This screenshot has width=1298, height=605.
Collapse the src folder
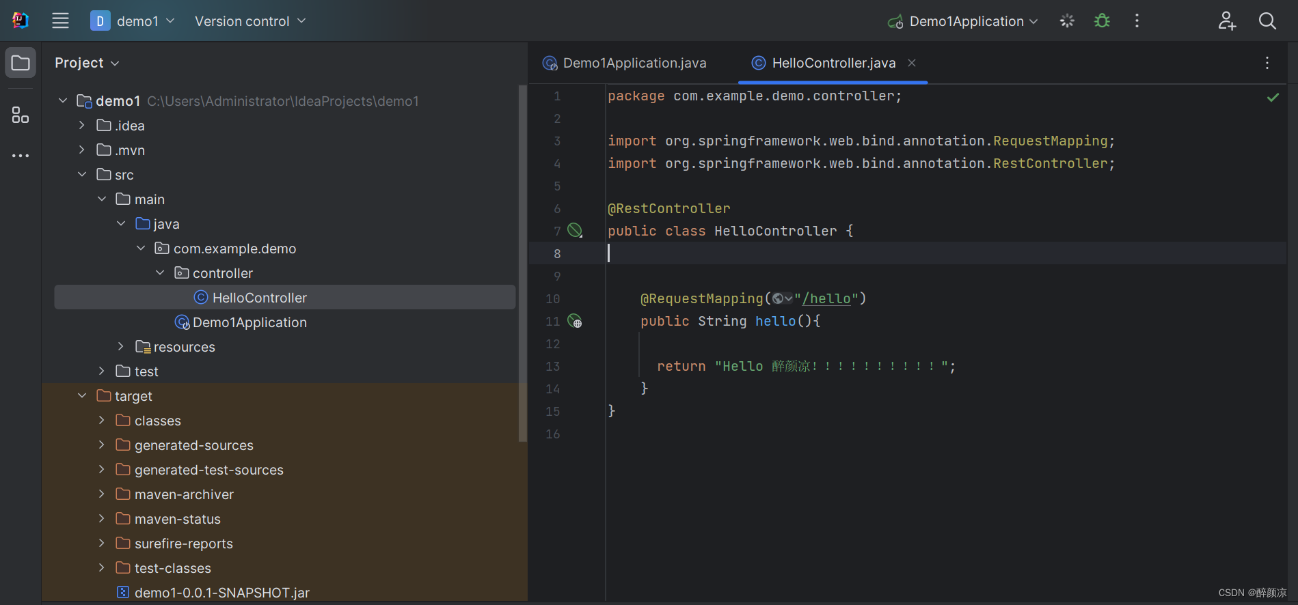pyautogui.click(x=82, y=175)
